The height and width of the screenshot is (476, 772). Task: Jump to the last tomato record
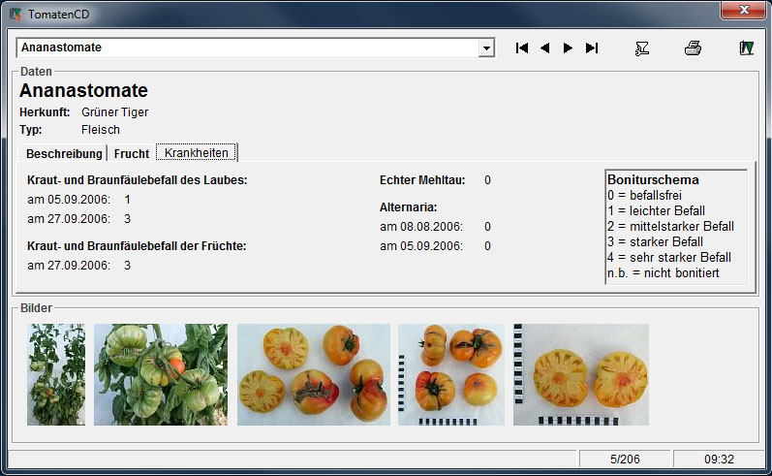click(592, 48)
